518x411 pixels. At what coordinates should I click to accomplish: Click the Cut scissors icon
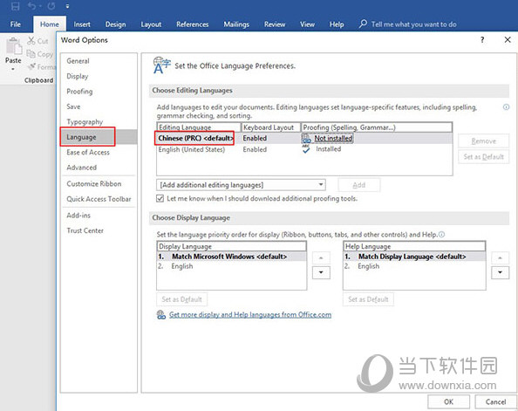(x=31, y=41)
